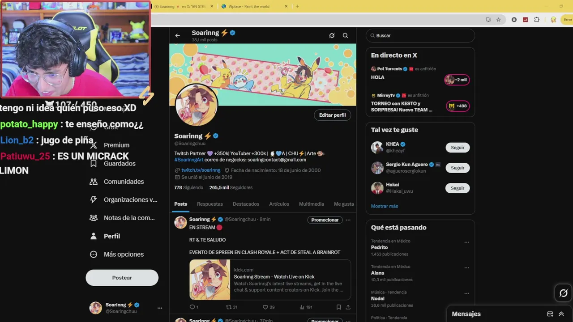Compose new message in Mensajes bar
The image size is (573, 322).
550,314
